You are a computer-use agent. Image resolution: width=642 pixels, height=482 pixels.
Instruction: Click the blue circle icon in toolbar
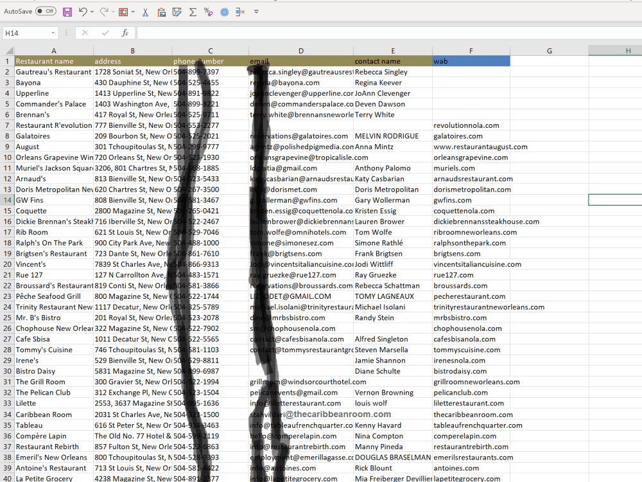tap(224, 12)
